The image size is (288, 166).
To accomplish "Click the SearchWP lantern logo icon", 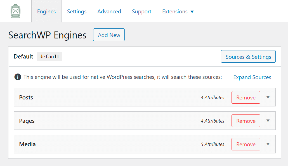I will coord(15,11).
